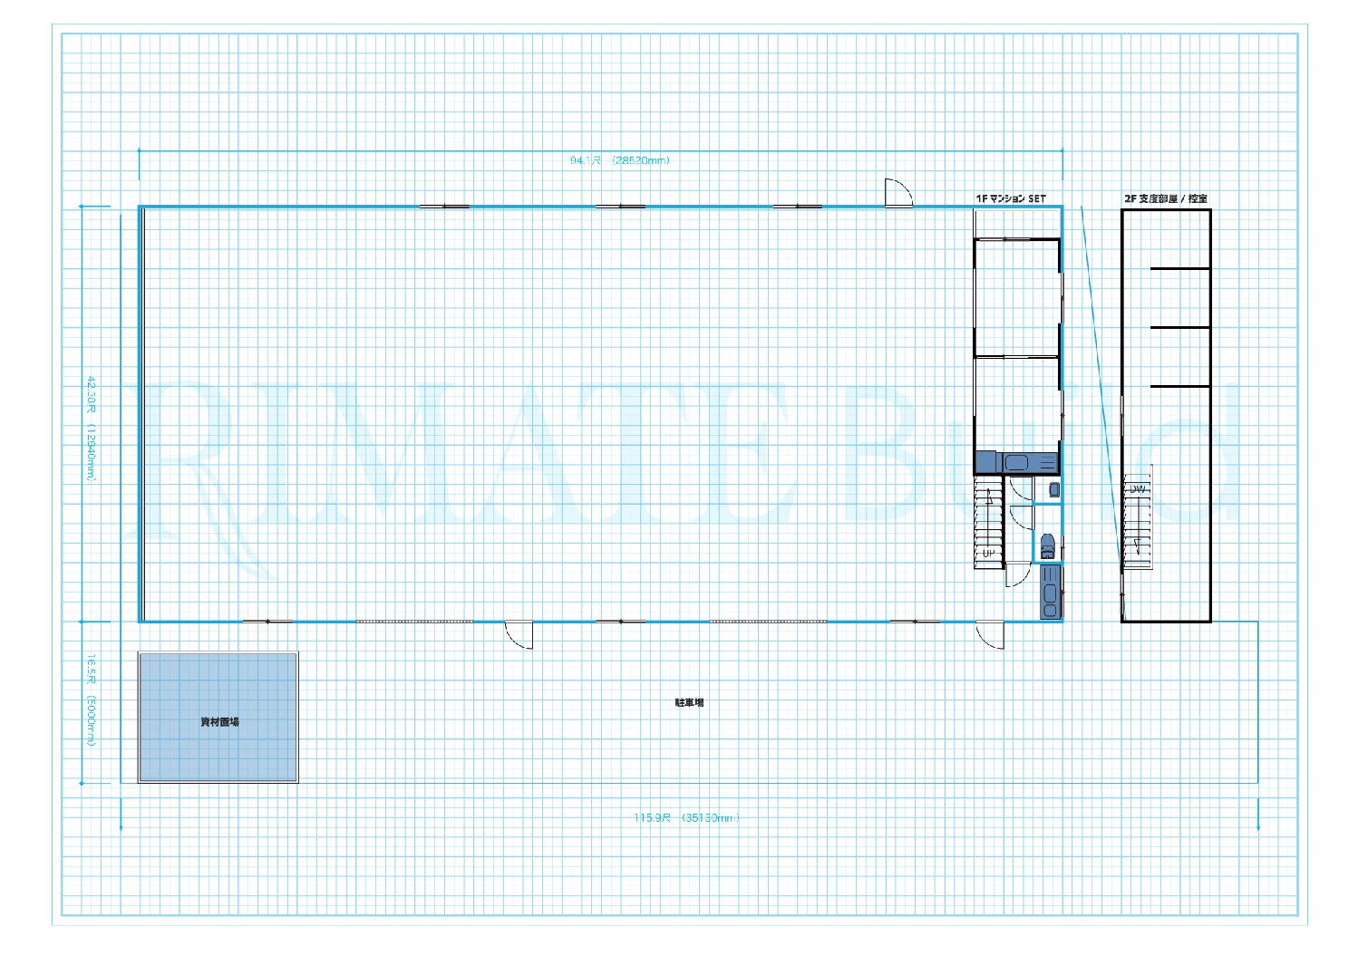
Task: Click the vertical 42.30尺 (12840mm) height dimension label
Action: 91,429
